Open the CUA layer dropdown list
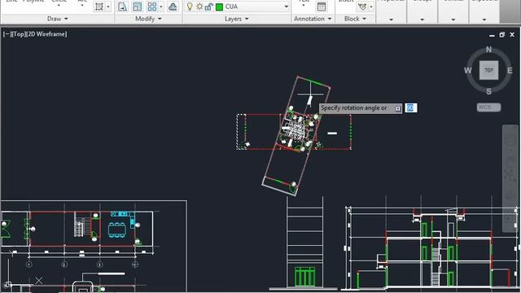Screen dimensions: 521x293 286,7
